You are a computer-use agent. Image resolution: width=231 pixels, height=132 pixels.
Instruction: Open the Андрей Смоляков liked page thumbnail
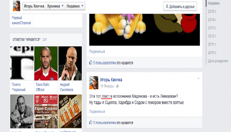pyautogui.click(x=70, y=63)
